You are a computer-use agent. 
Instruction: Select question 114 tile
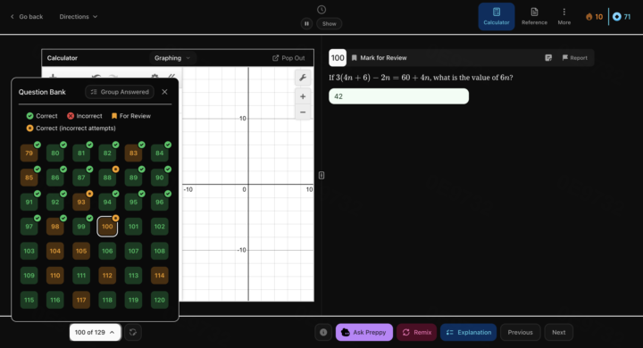tap(160, 276)
